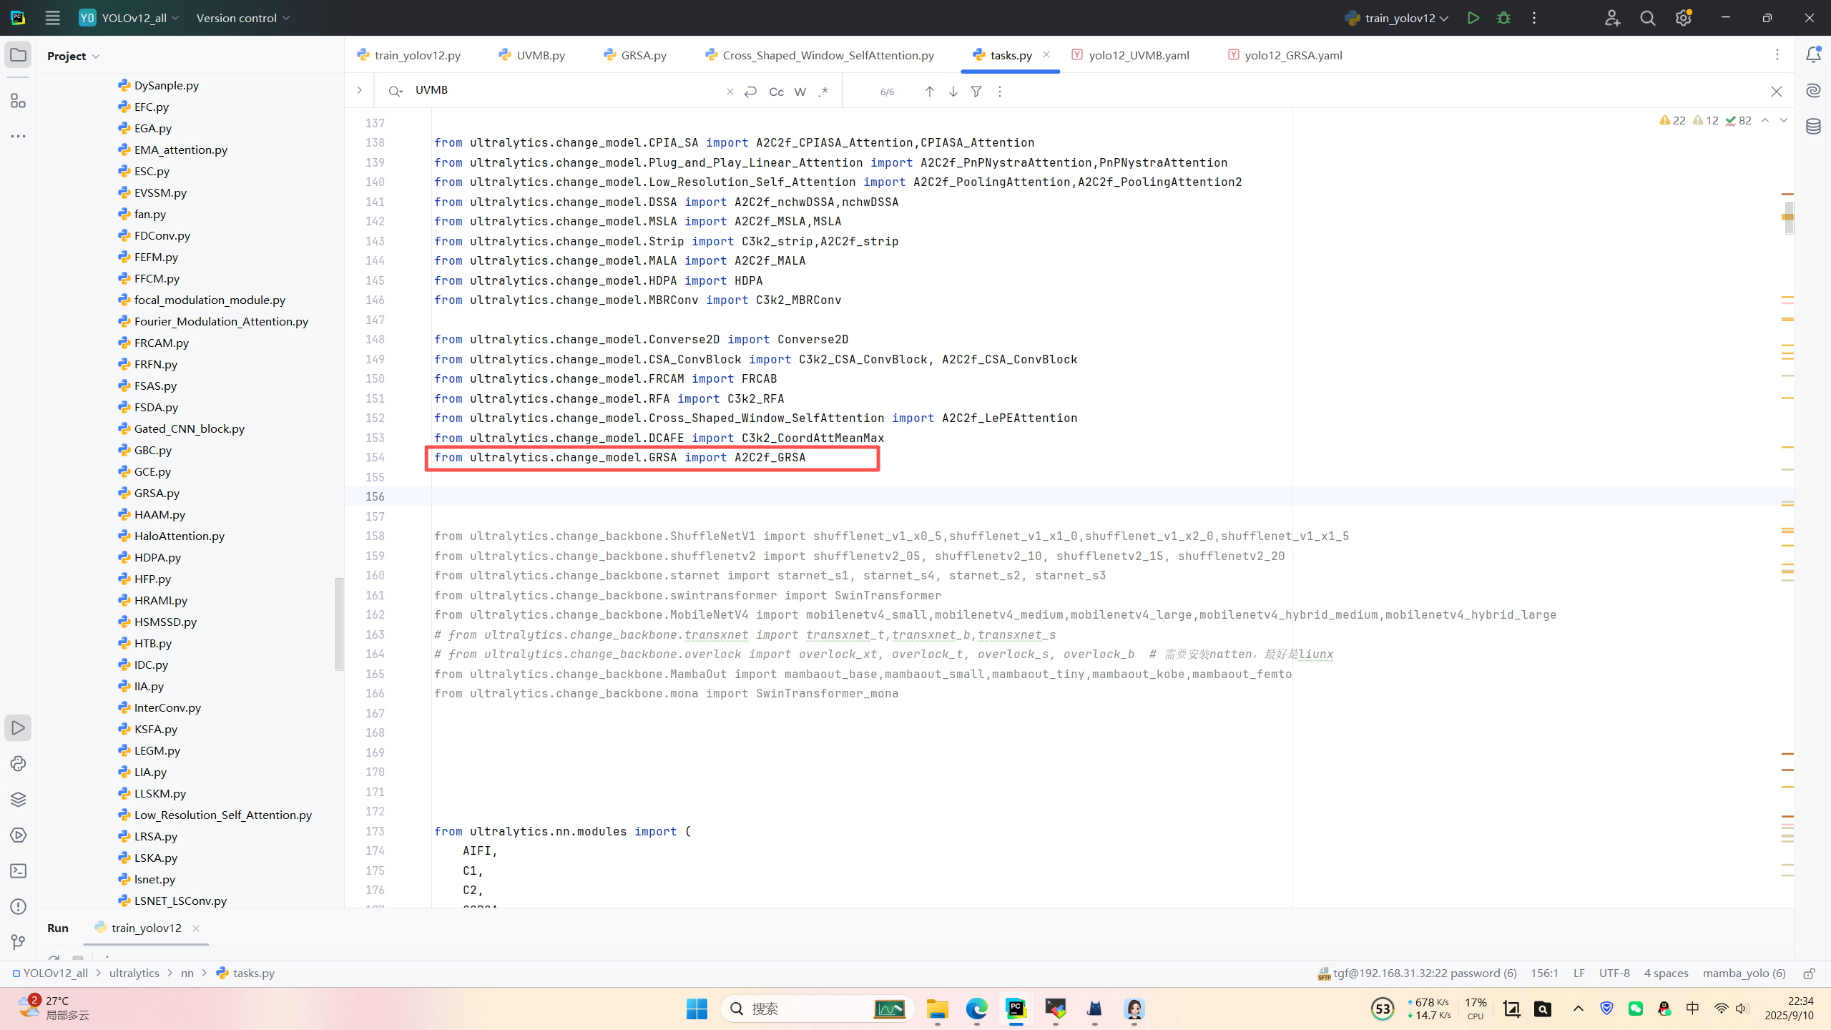
Task: Open the Database tool window
Action: (x=1813, y=127)
